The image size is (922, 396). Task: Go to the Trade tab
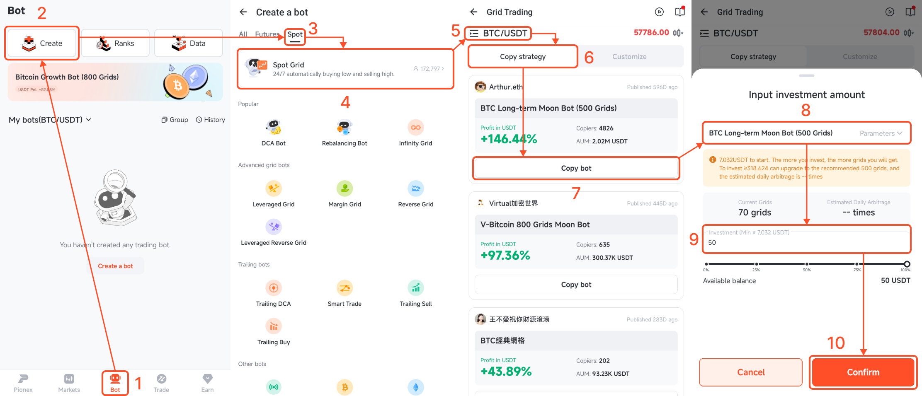click(161, 383)
